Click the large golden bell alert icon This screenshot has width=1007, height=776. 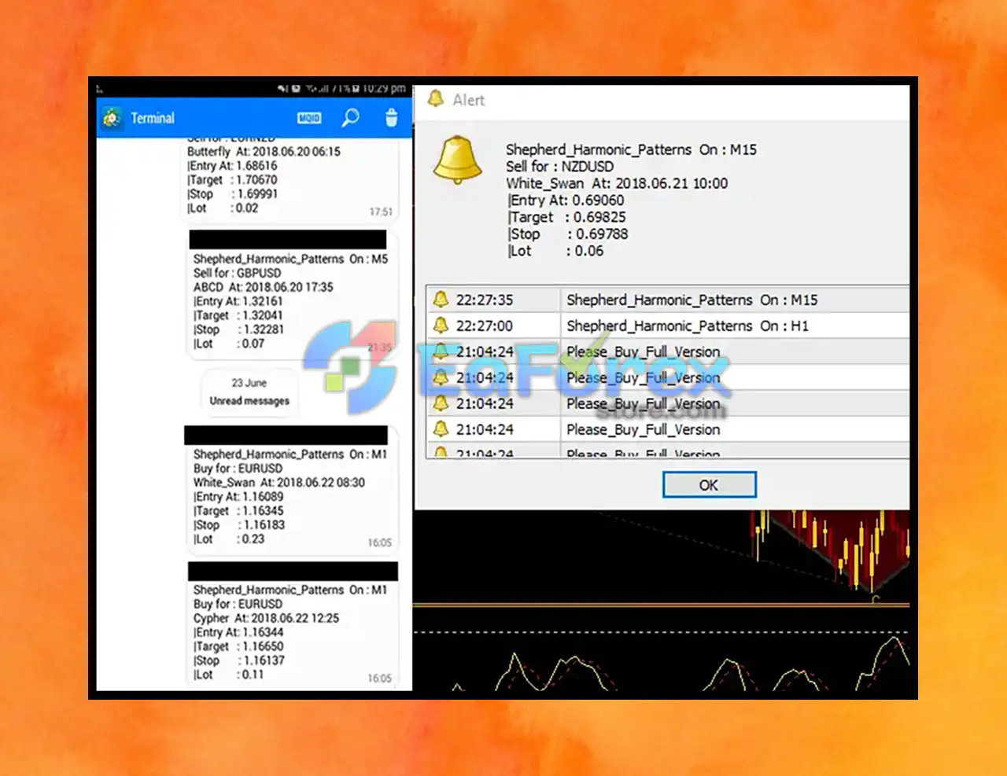(457, 160)
